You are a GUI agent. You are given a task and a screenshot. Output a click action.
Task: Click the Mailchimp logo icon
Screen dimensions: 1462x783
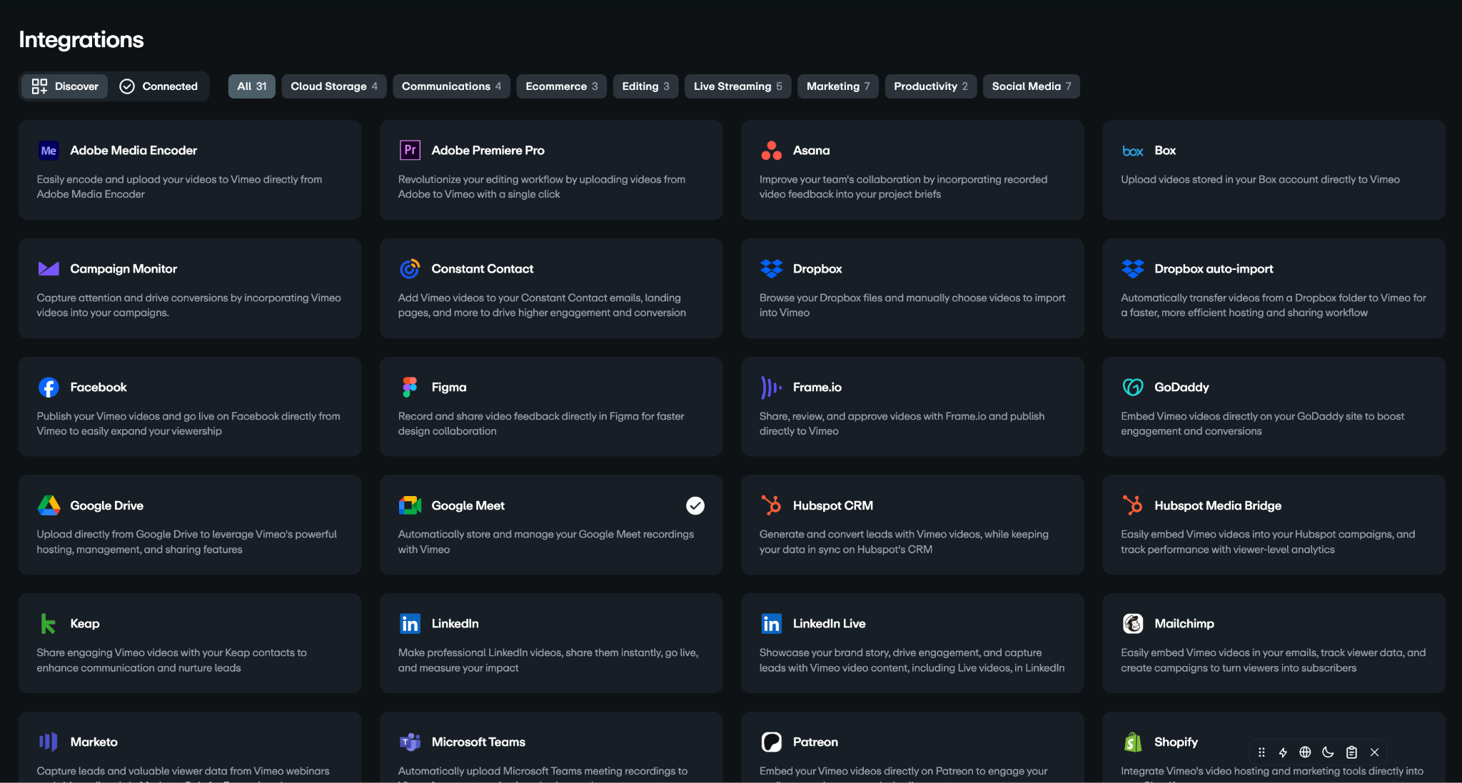pyautogui.click(x=1133, y=623)
